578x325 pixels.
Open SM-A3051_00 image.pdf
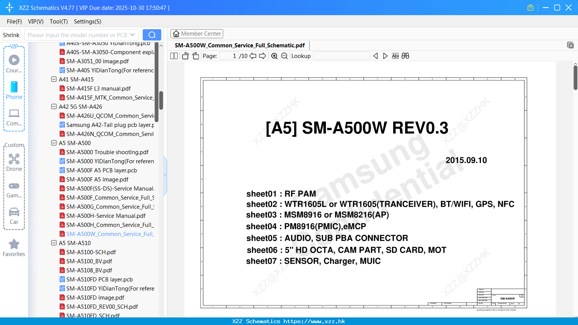pos(94,61)
